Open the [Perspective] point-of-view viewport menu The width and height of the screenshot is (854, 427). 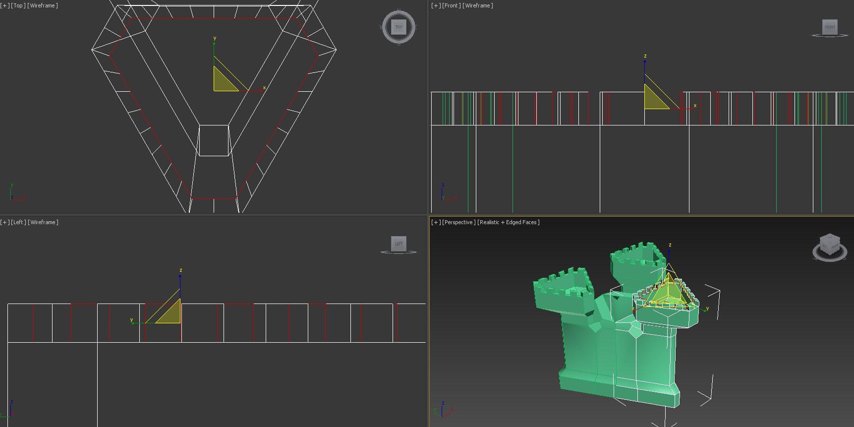(458, 222)
